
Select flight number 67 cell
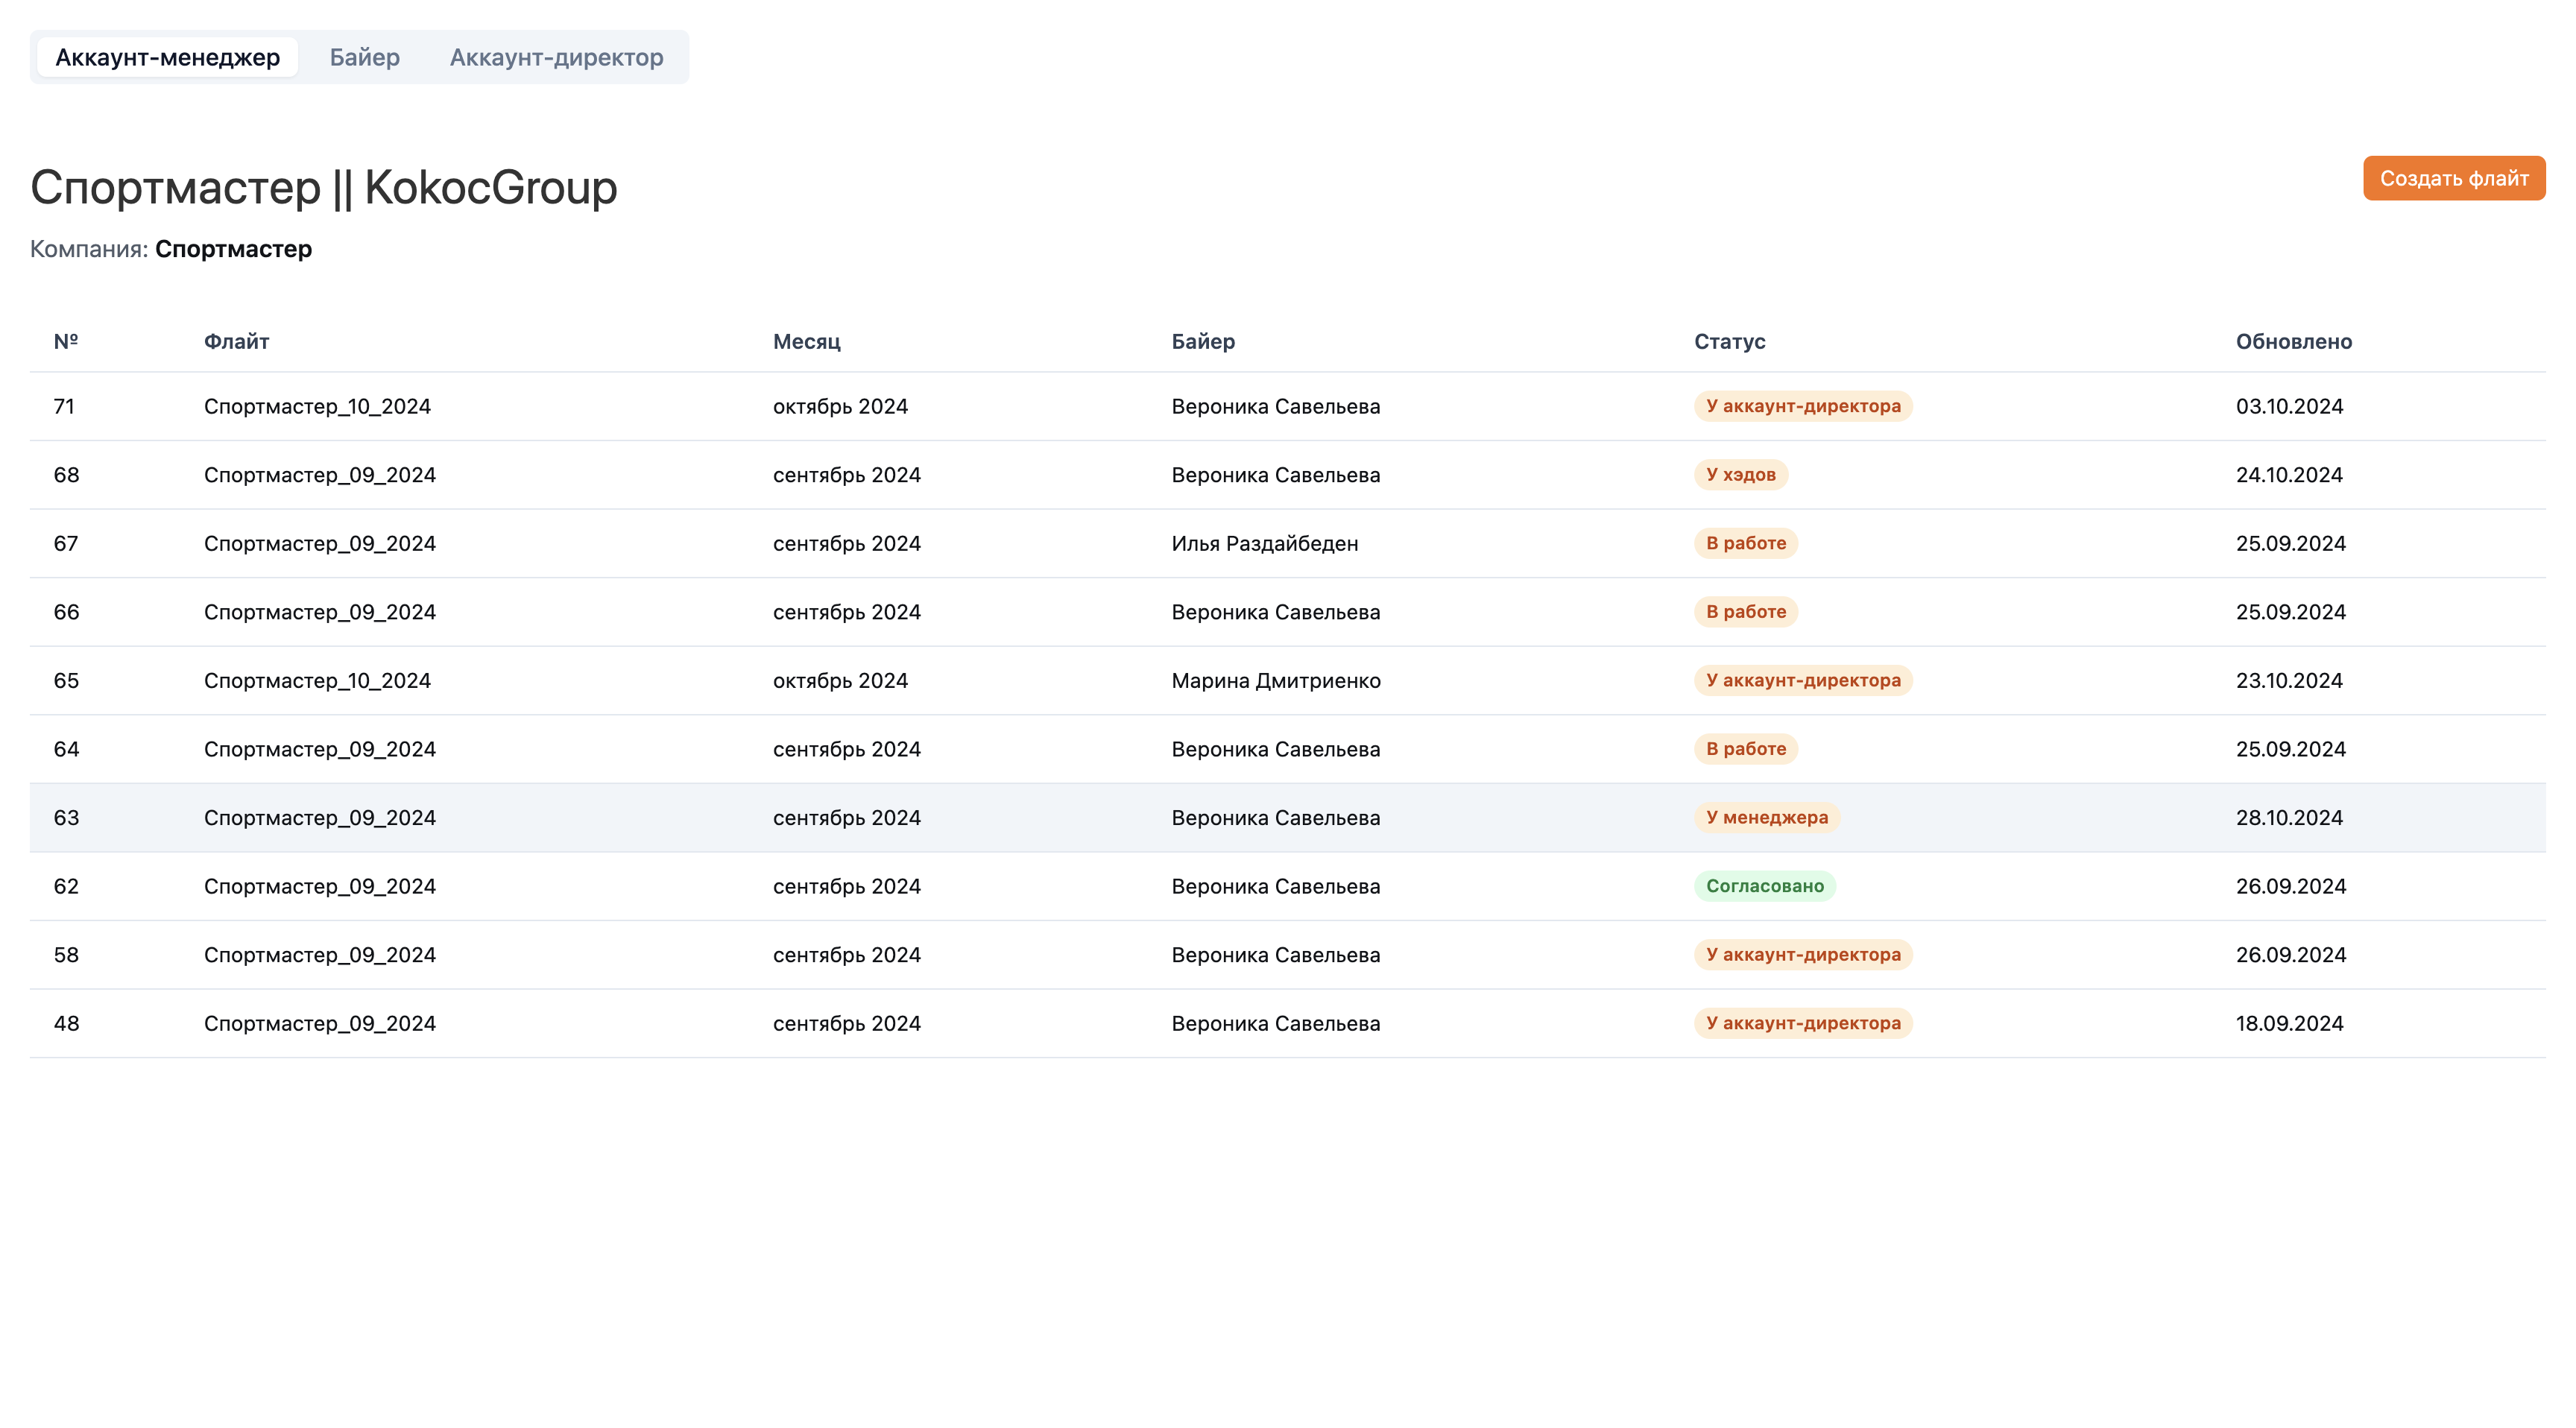point(66,543)
